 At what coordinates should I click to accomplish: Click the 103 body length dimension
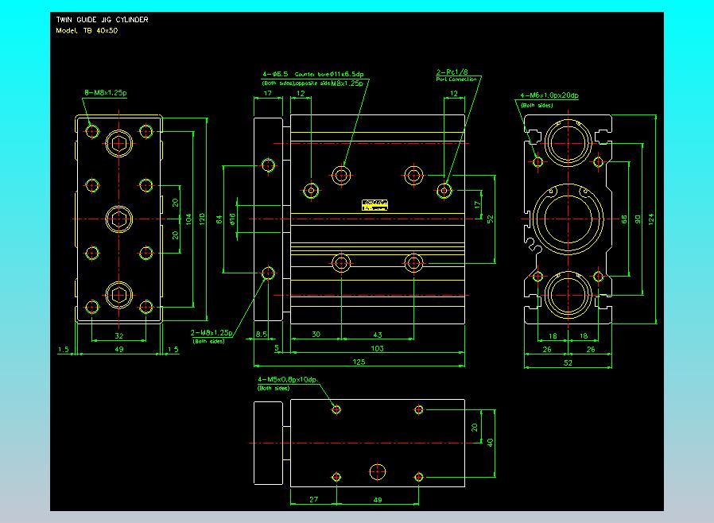[x=377, y=348]
